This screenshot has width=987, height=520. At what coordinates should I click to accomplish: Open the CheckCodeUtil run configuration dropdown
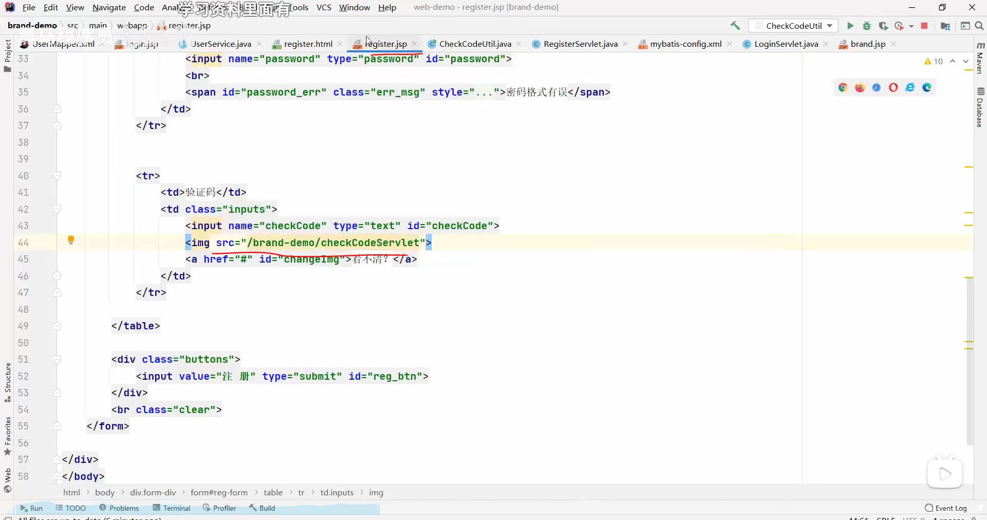pos(793,26)
